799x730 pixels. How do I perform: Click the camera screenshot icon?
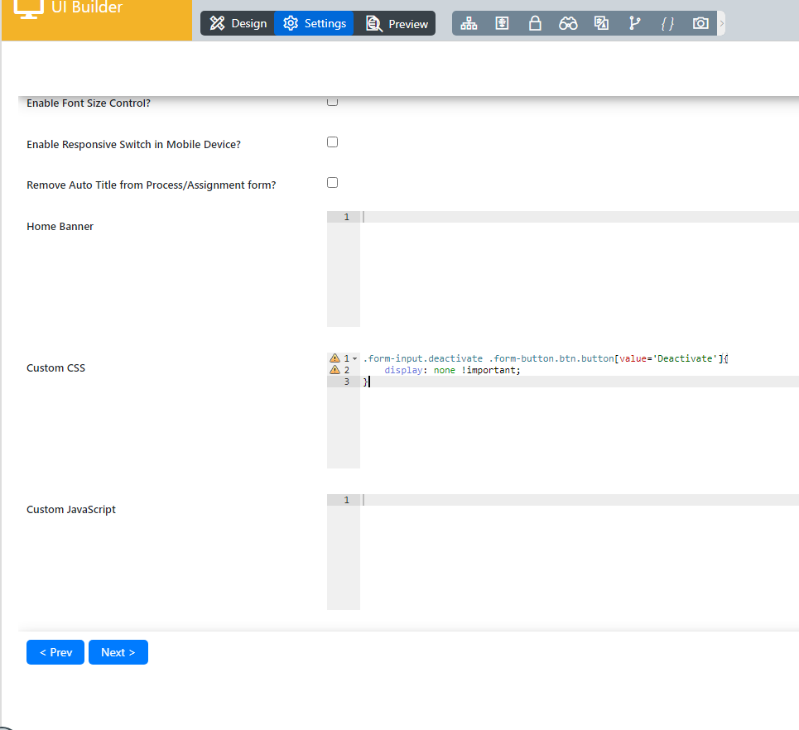pyautogui.click(x=700, y=23)
